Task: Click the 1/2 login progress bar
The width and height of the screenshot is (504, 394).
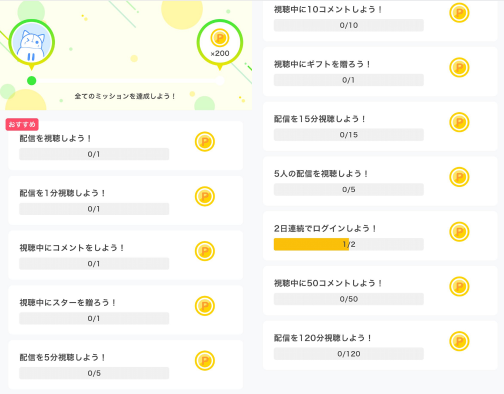Action: tap(349, 244)
